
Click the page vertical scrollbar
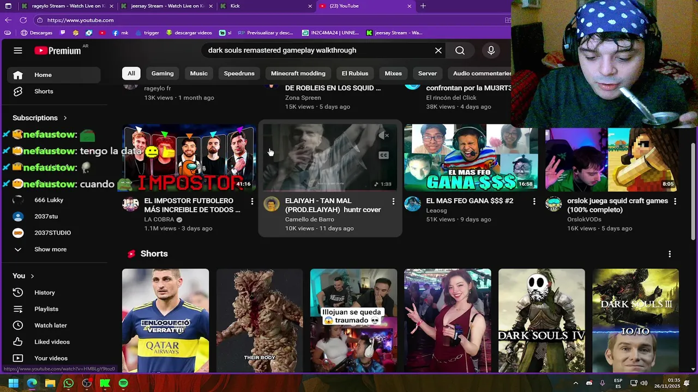click(x=694, y=191)
